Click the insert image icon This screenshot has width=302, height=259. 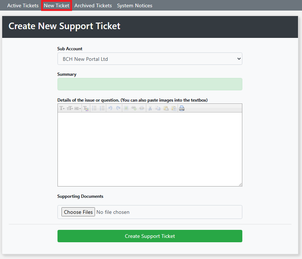pos(126,108)
